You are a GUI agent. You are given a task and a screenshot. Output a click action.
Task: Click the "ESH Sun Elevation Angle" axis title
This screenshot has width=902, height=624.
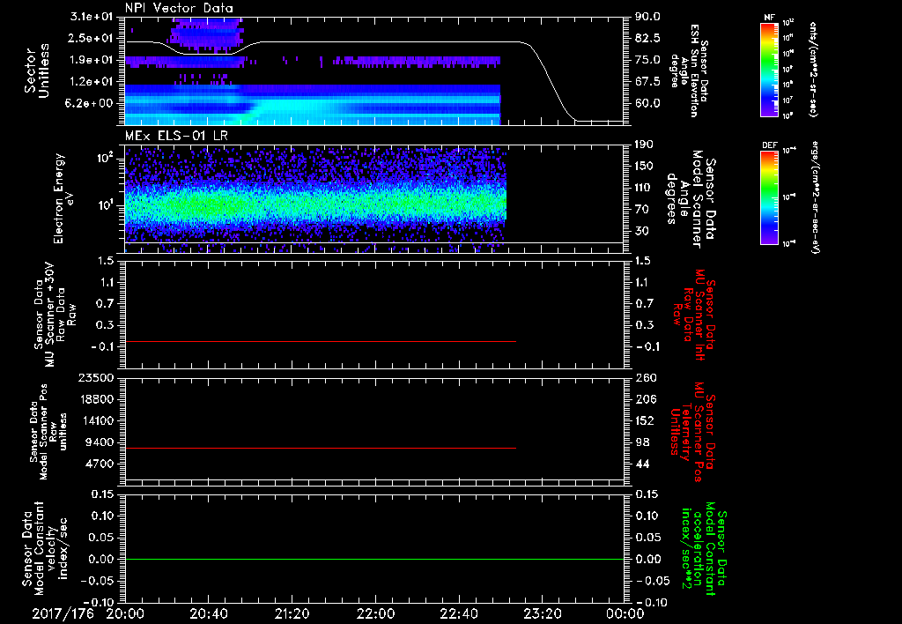pyautogui.click(x=689, y=71)
